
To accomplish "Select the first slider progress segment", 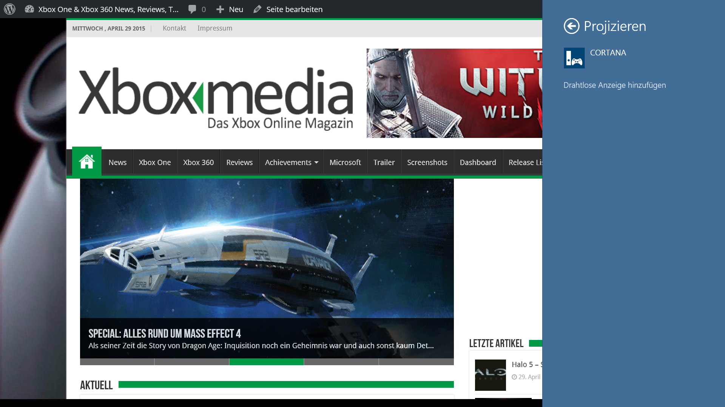I will (x=117, y=362).
